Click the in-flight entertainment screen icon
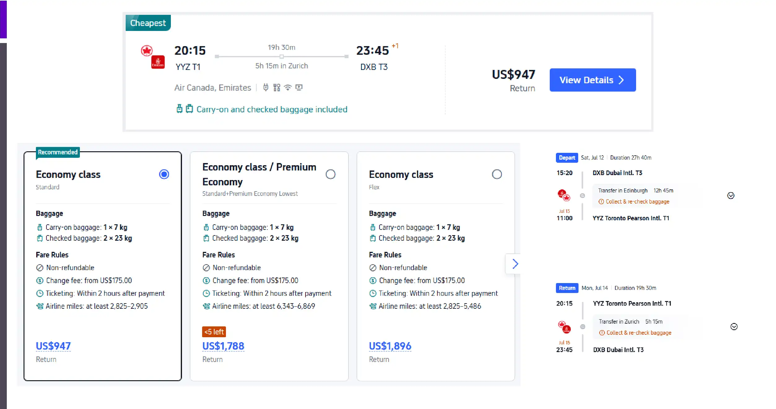 click(299, 88)
